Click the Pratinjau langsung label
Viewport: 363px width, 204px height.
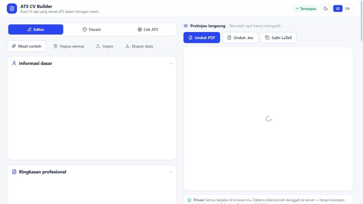point(208,26)
